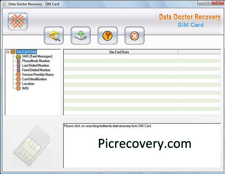Screen dimensions: 225x174
Task: Select PhoneBook Number in the tree
Action: tap(36, 61)
